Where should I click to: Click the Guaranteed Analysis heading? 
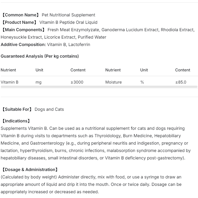point(40,56)
